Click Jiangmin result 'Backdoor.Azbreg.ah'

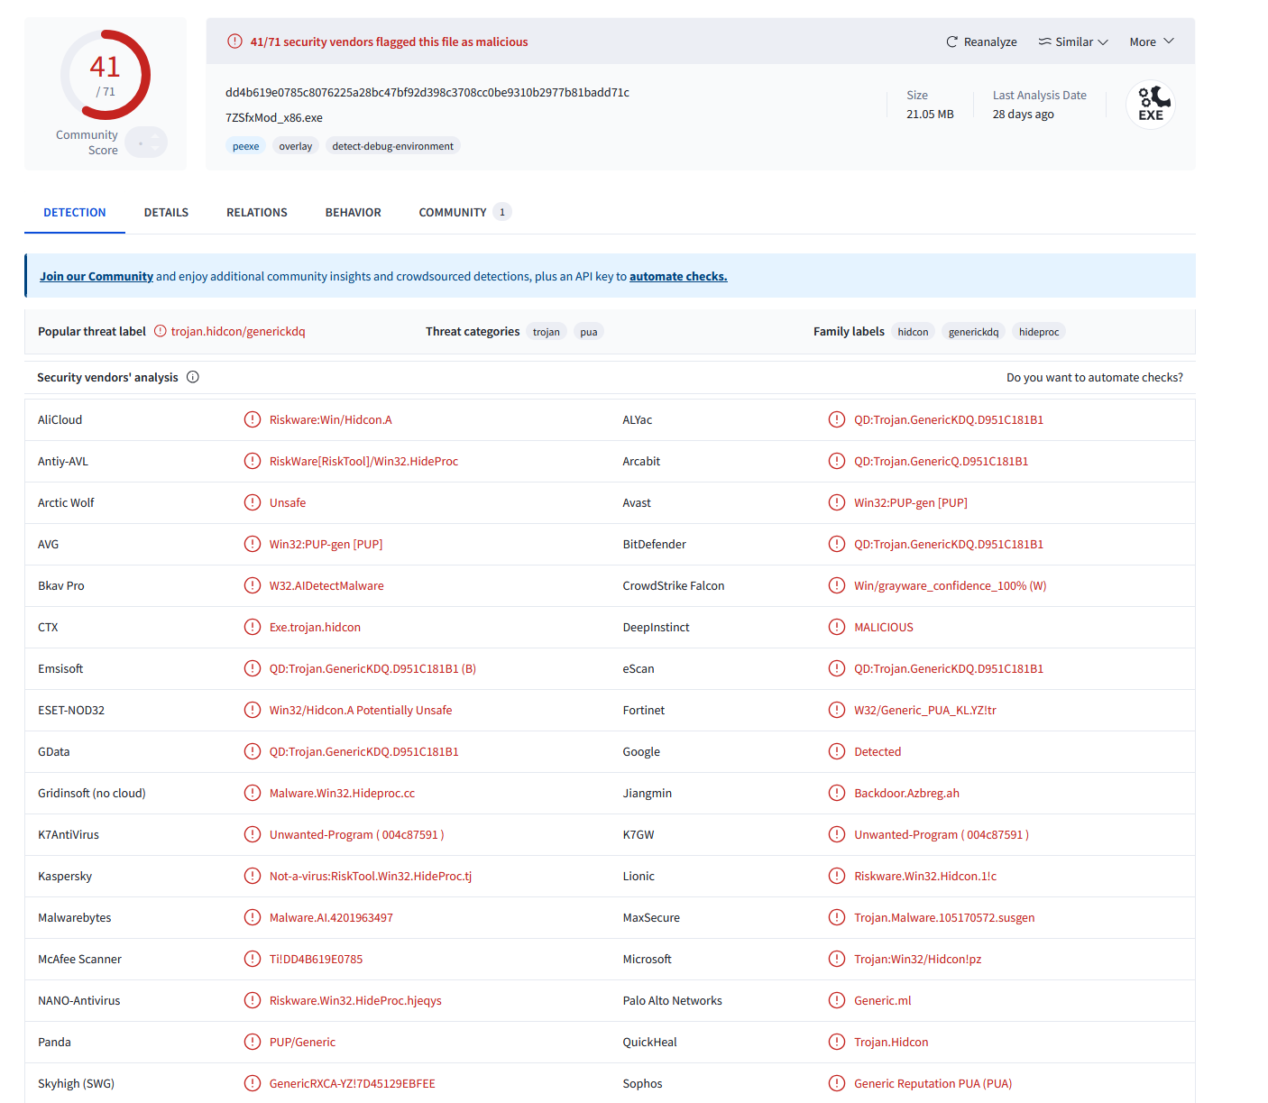(x=906, y=794)
